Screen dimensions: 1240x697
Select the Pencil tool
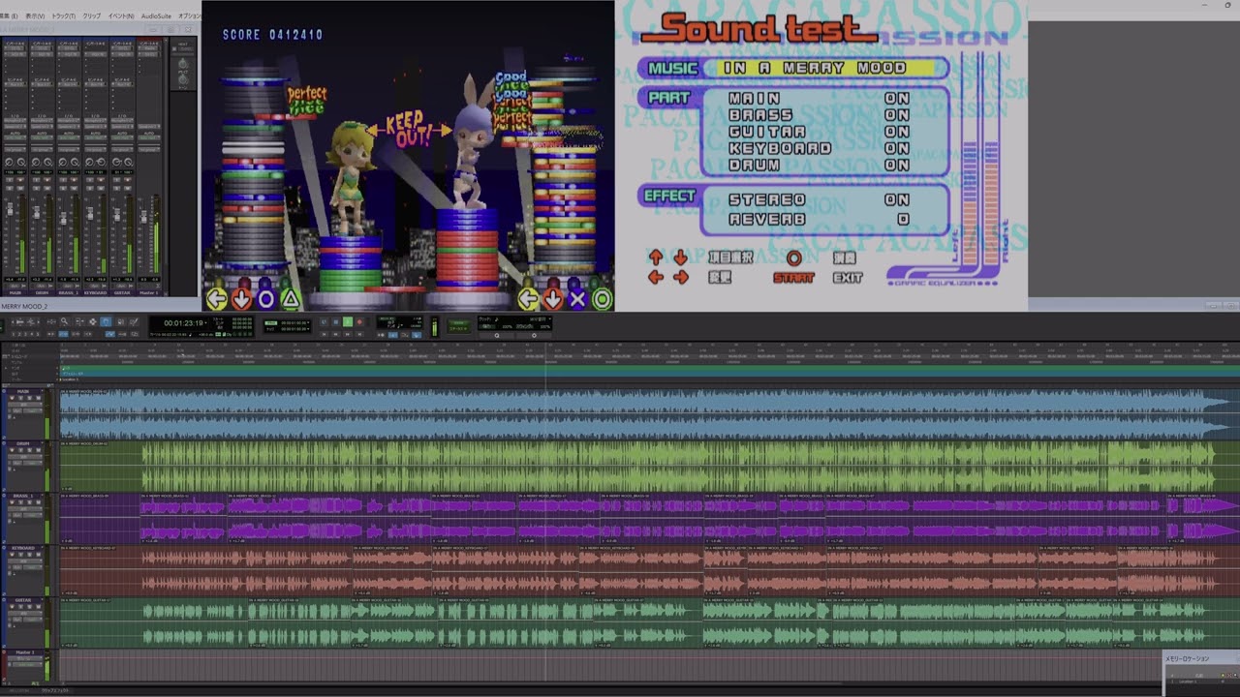134,320
